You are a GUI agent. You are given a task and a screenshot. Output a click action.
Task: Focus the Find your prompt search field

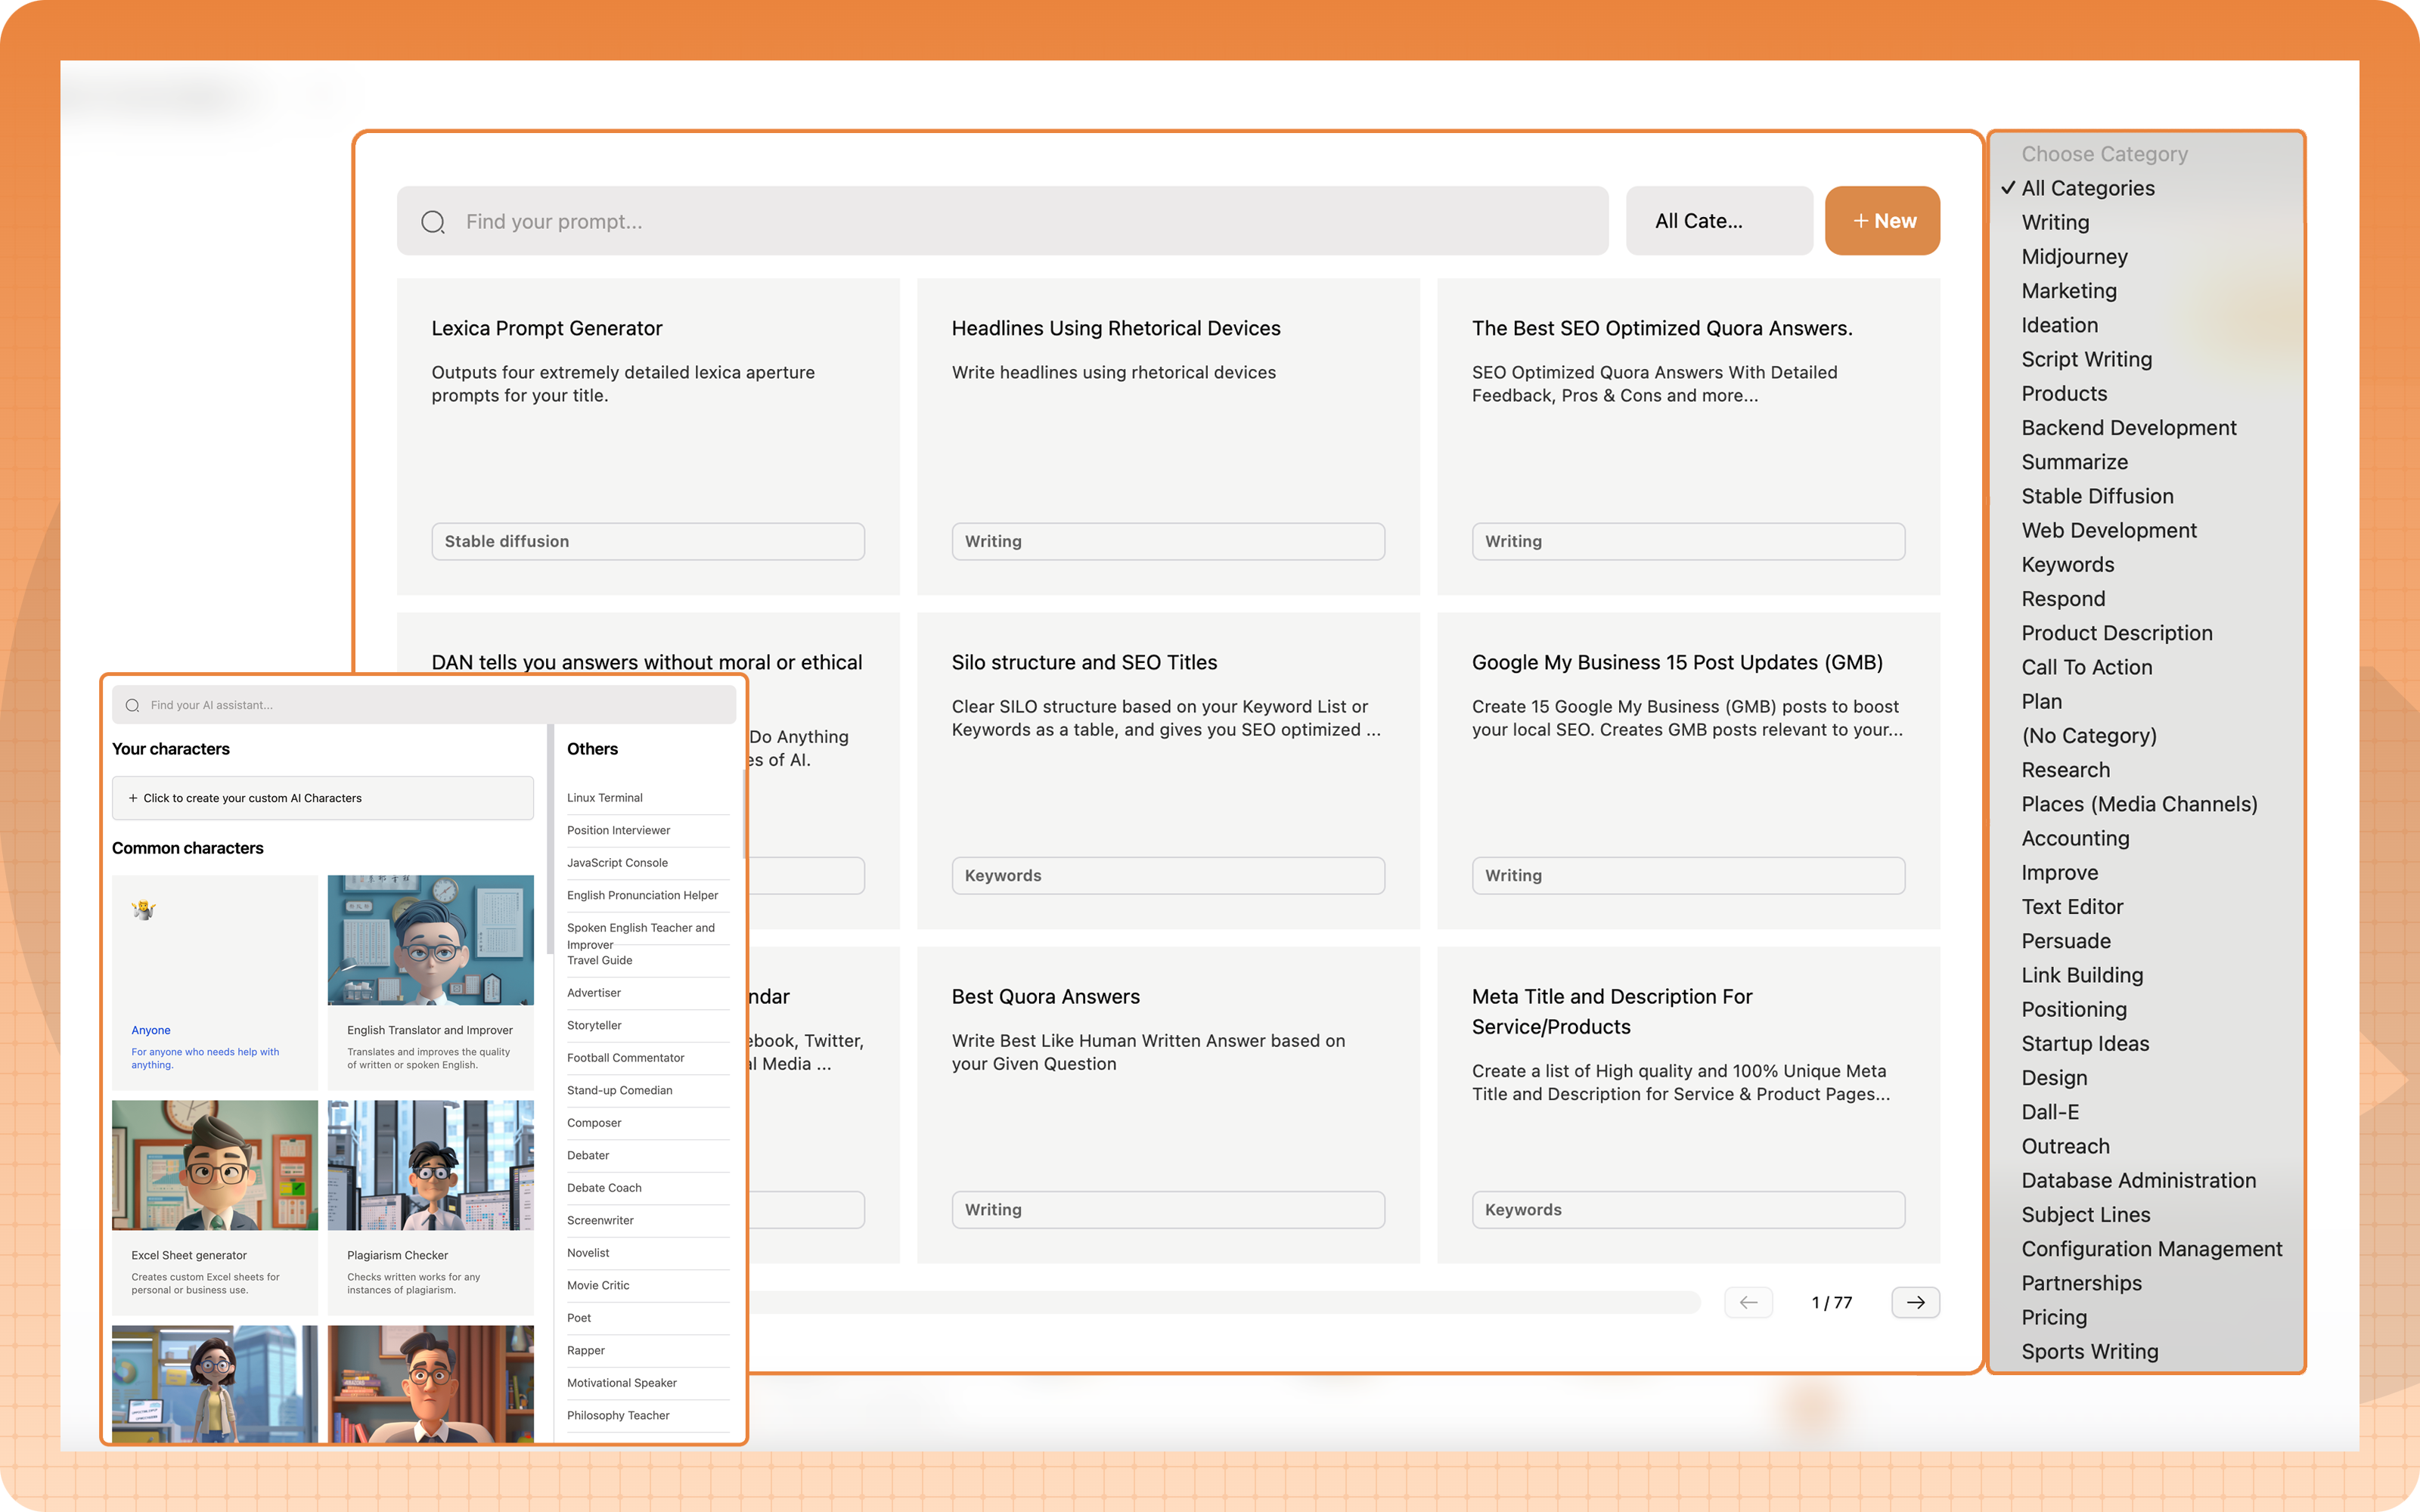pos(1000,222)
